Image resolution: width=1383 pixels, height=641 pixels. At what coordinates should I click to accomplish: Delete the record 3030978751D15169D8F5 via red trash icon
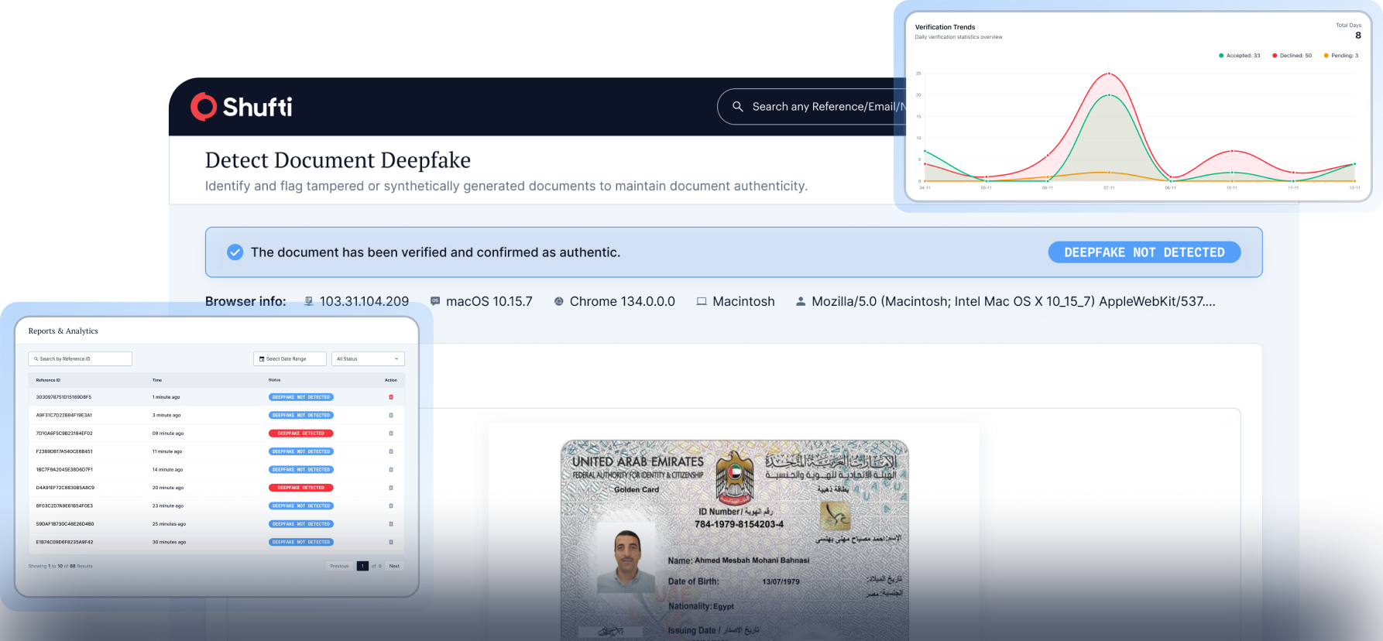click(391, 397)
